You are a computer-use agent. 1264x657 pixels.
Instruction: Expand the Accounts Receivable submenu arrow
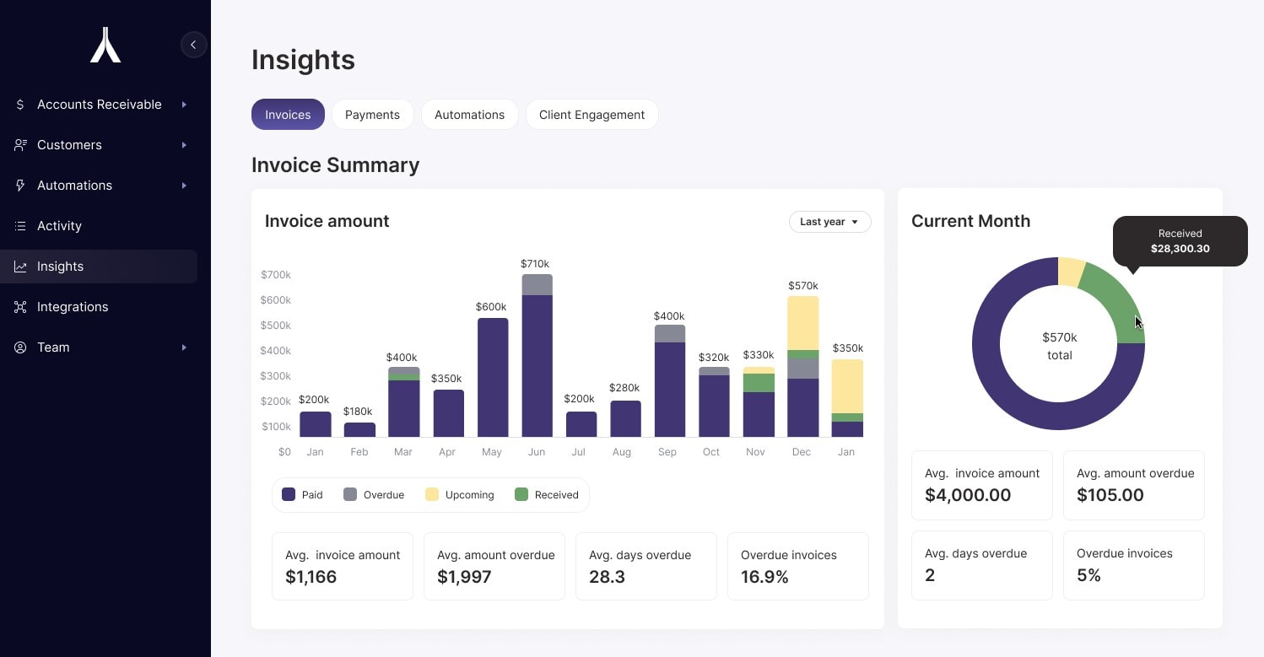[184, 105]
